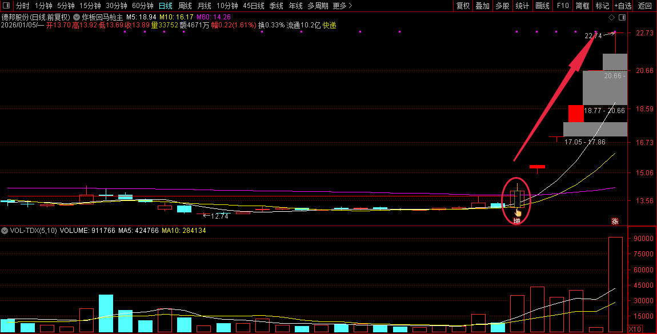The height and width of the screenshot is (334, 657).
Task: Click the MA5: 424766 volume readout
Action: [138, 231]
